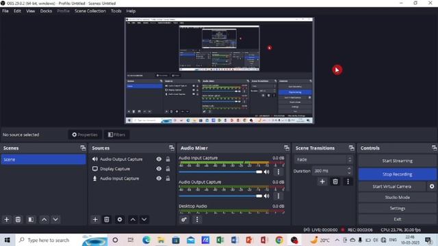
Task: Open Windows Start menu
Action: pos(7,240)
